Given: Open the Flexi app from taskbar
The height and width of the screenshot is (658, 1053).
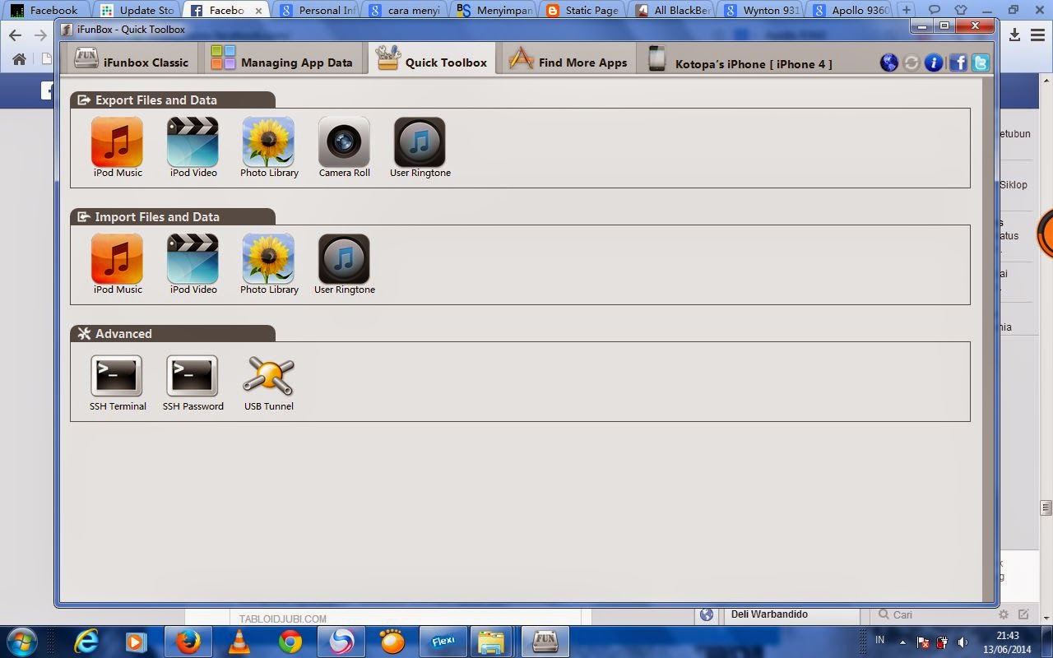Looking at the screenshot, I should coord(443,642).
